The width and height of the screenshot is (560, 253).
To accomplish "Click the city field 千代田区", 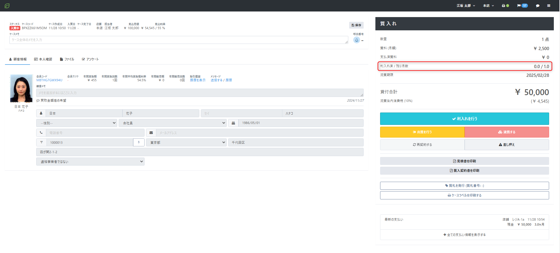I will click(x=296, y=143).
